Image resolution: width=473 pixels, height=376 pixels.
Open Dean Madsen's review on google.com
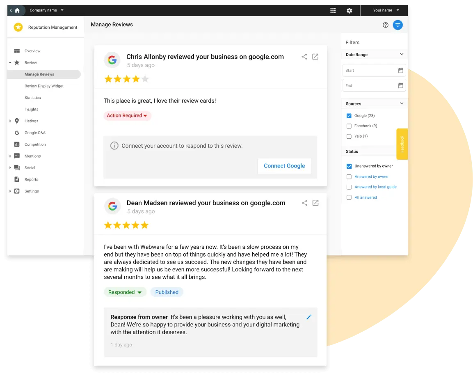(315, 202)
